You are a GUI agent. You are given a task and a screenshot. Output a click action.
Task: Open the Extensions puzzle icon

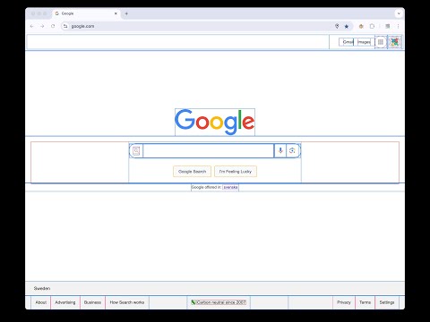tap(372, 26)
